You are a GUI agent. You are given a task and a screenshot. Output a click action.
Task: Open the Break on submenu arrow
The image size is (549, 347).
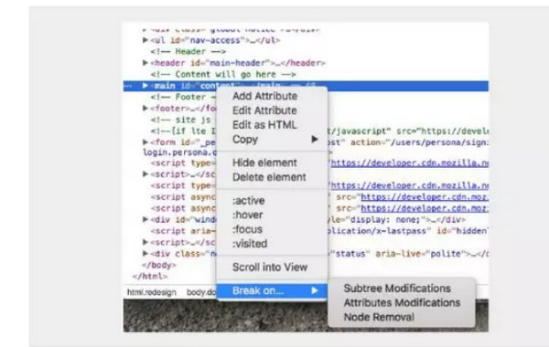(x=315, y=290)
